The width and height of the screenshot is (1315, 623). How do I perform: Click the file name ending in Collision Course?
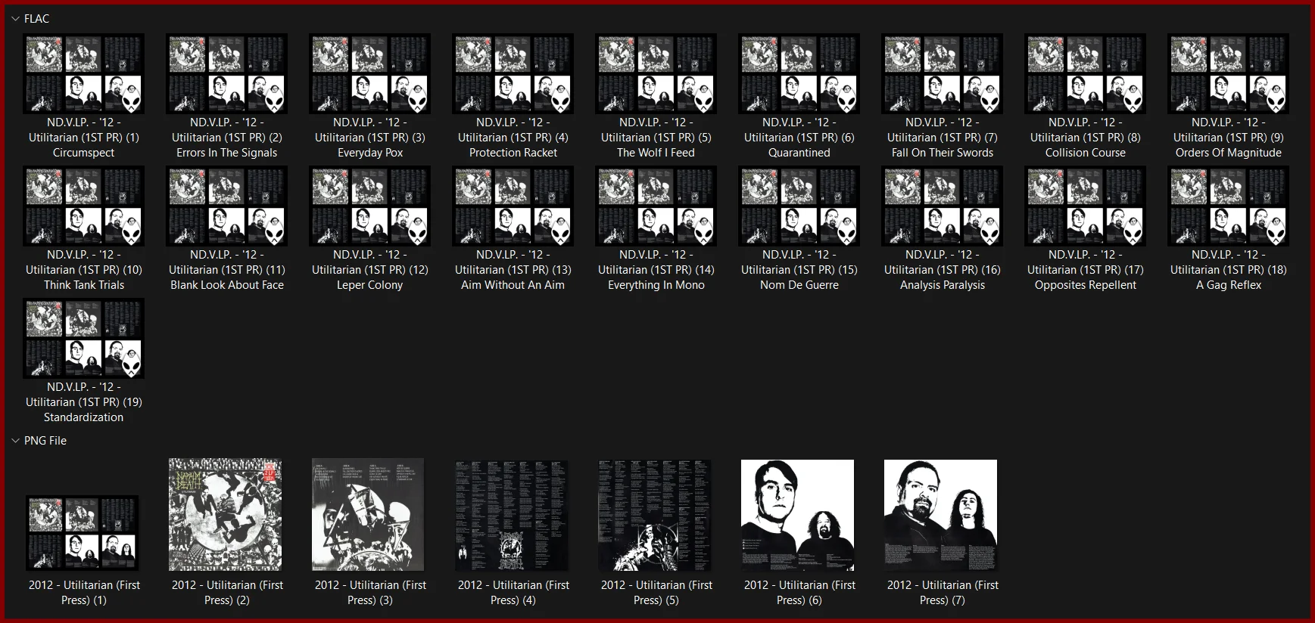point(1085,138)
